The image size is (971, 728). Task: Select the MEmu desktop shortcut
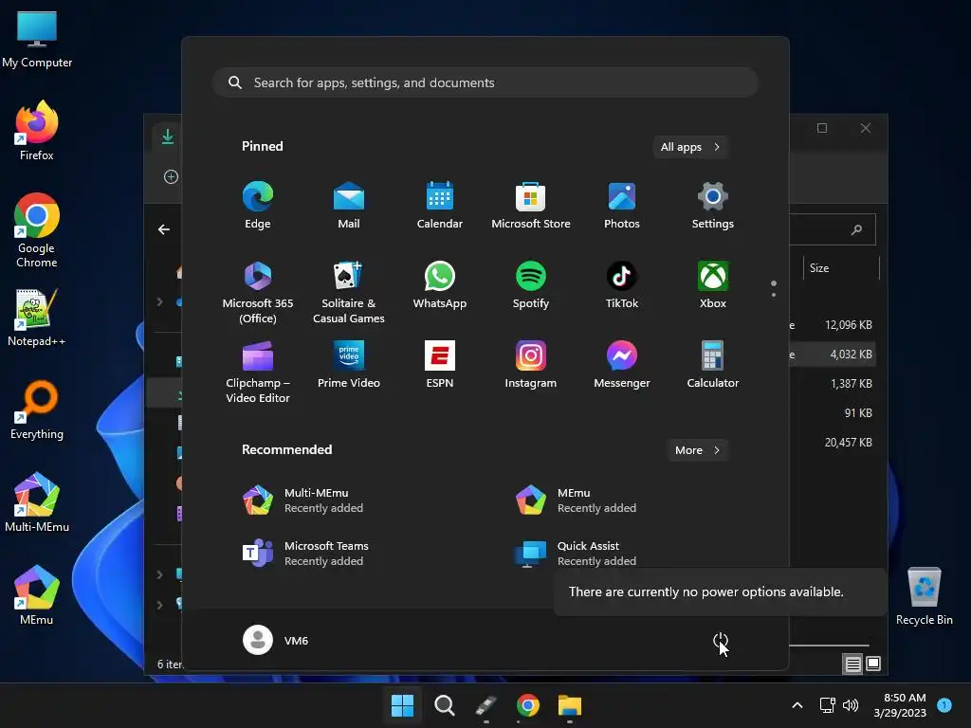click(x=37, y=595)
